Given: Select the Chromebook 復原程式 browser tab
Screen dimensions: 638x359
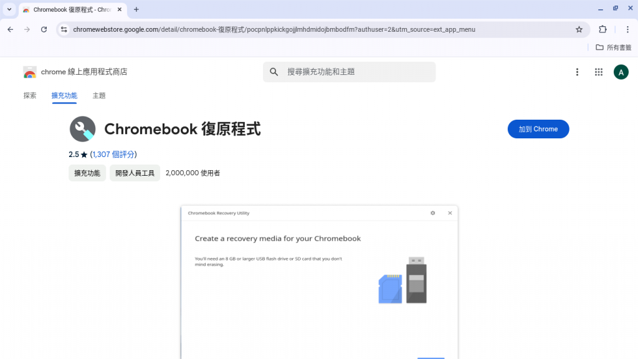Looking at the screenshot, I should click(x=72, y=9).
